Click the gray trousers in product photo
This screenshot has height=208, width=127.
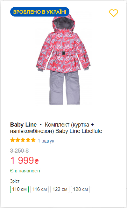click(65, 88)
